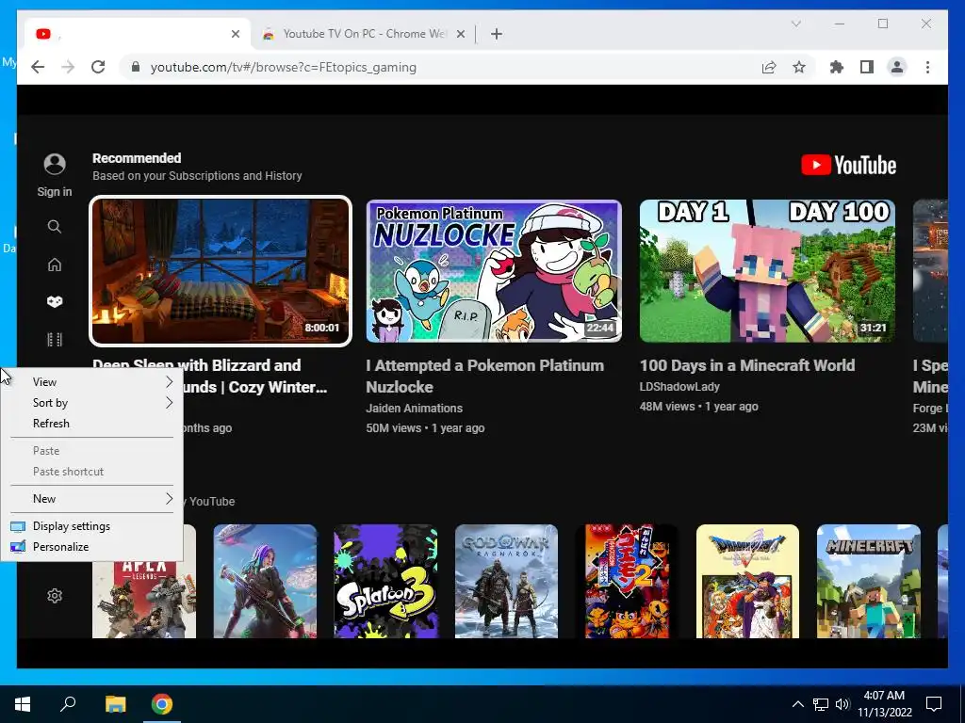Open Windows taskbar search
The height and width of the screenshot is (723, 965).
68,704
